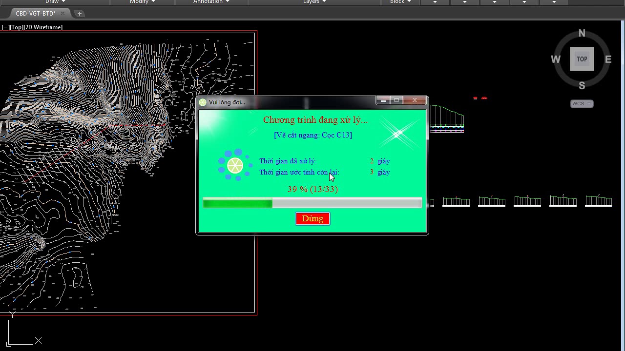Expand the Modify ribbon panel
625x351 pixels.
(x=143, y=2)
